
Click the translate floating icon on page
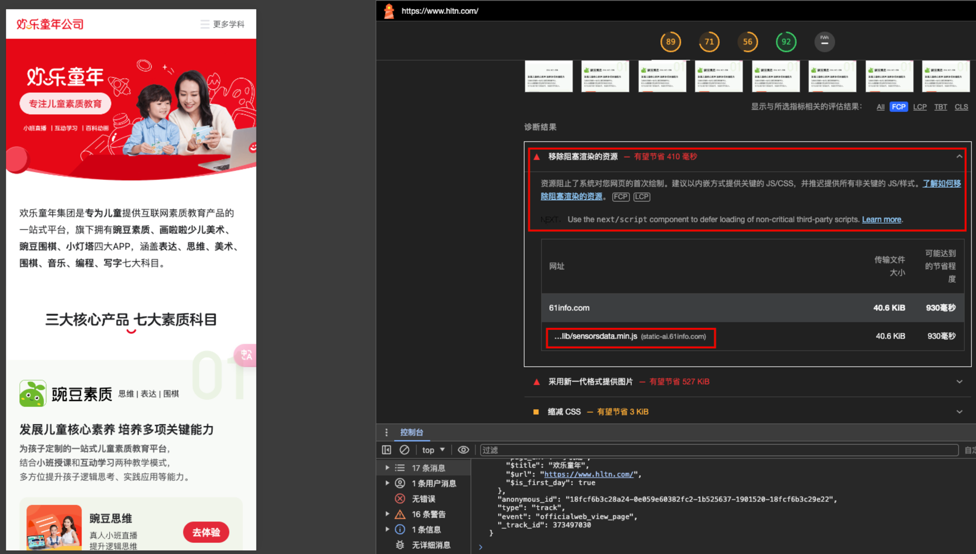coord(246,355)
